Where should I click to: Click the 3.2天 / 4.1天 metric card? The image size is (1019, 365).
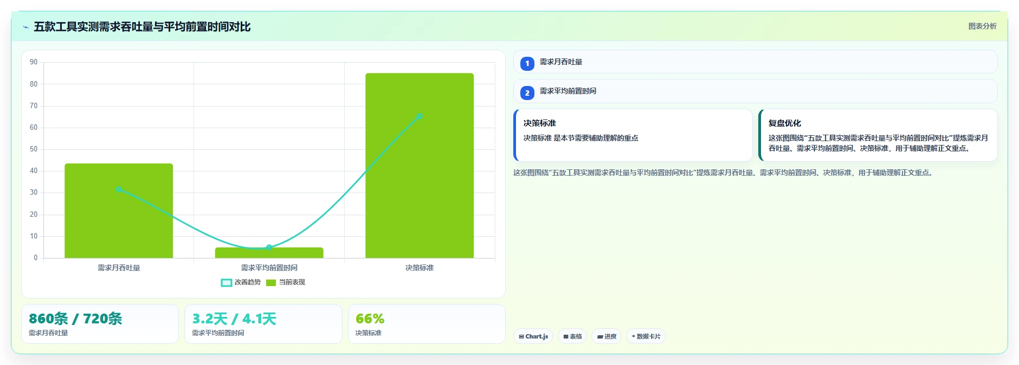263,324
